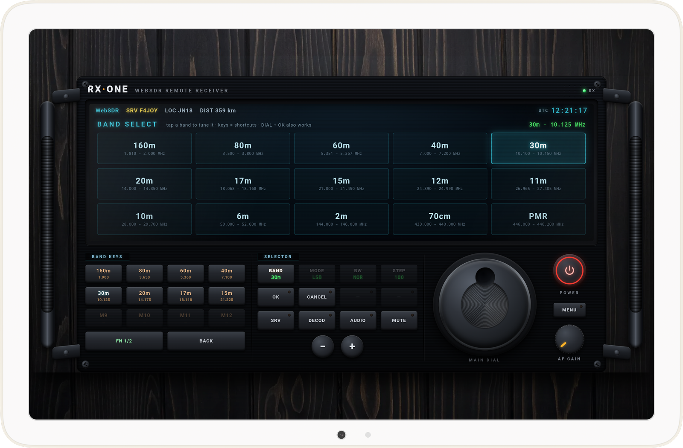Viewport: 683px width, 448px height.
Task: Tune to the 60m band tile
Action: coord(341,148)
